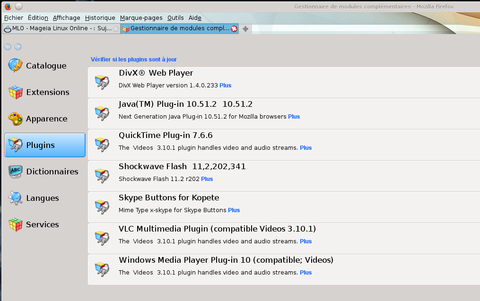Screen dimensions: 480x301
Task: Click Plus link for Windows Media Player
Action: [x=306, y=273]
